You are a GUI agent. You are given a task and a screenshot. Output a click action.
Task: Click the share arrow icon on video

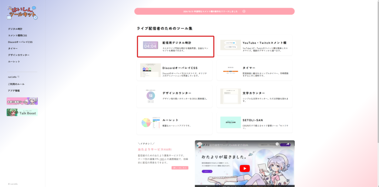click(x=288, y=144)
